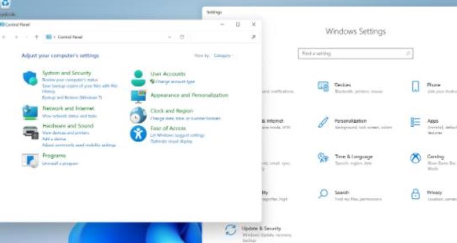Viewport: 457px width, 243px height.
Task: Open Network and Internet link
Action: [x=68, y=108]
